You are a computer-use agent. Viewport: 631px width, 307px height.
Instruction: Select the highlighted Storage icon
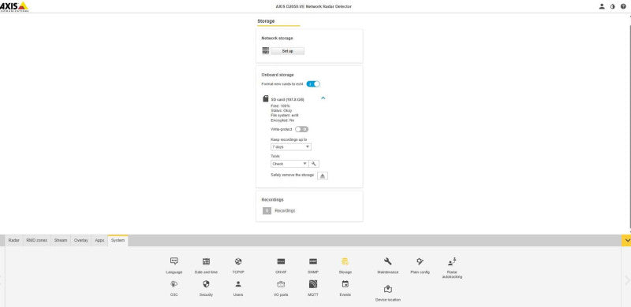[x=345, y=261]
